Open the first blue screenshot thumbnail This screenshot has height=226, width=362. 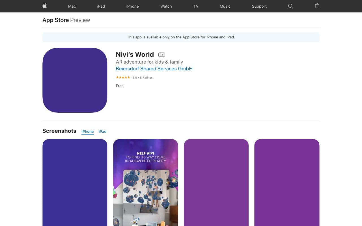pyautogui.click(x=75, y=182)
